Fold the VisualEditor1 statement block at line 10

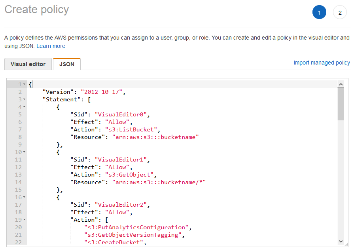click(25, 152)
